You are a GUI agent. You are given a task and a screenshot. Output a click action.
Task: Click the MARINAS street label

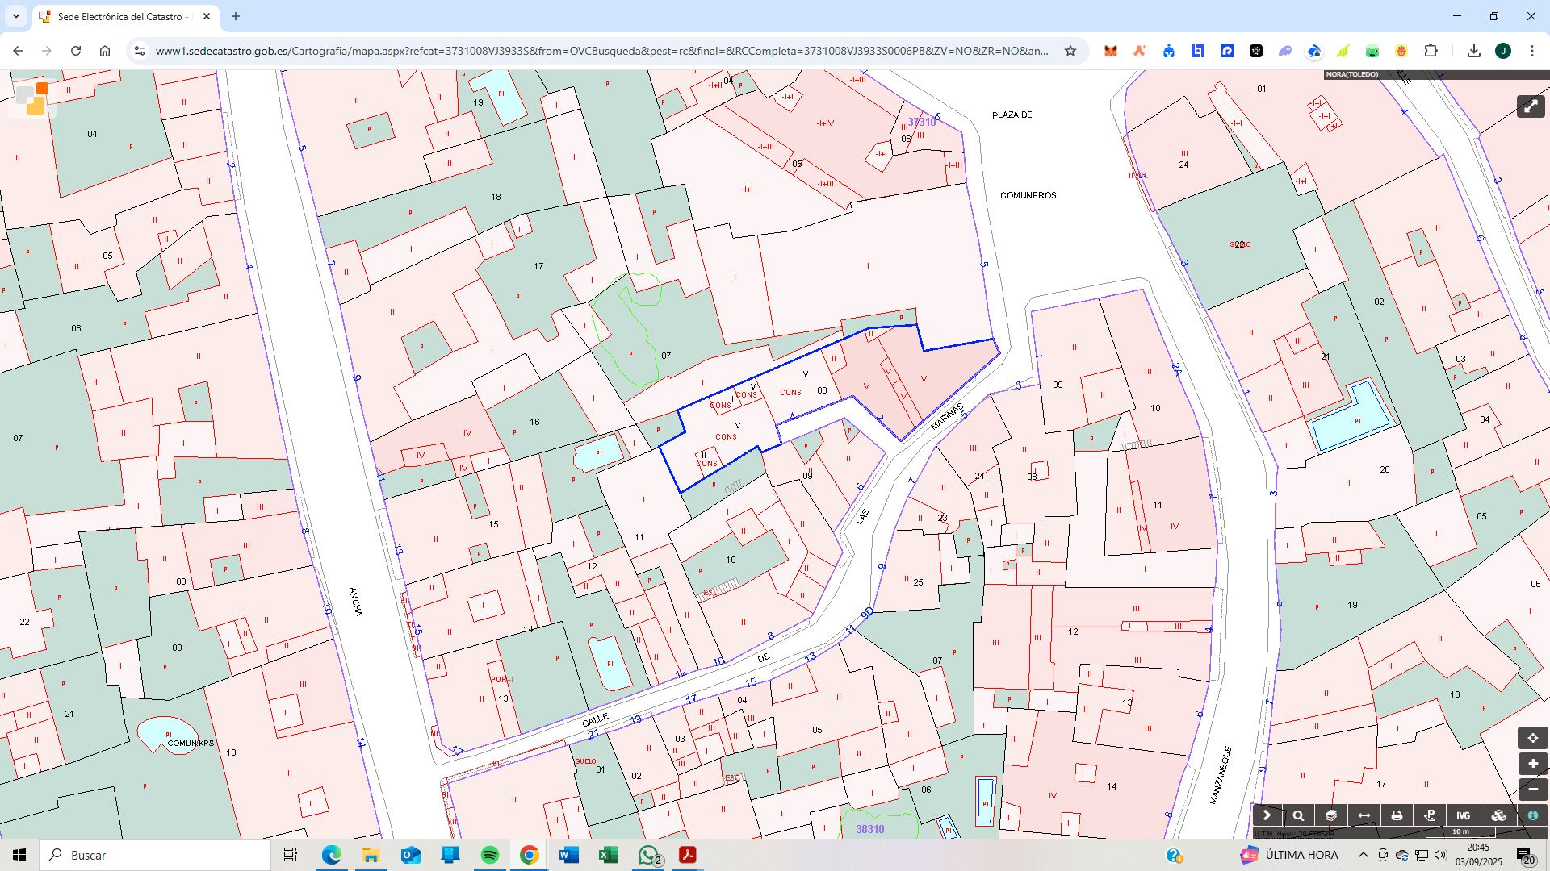click(x=948, y=416)
